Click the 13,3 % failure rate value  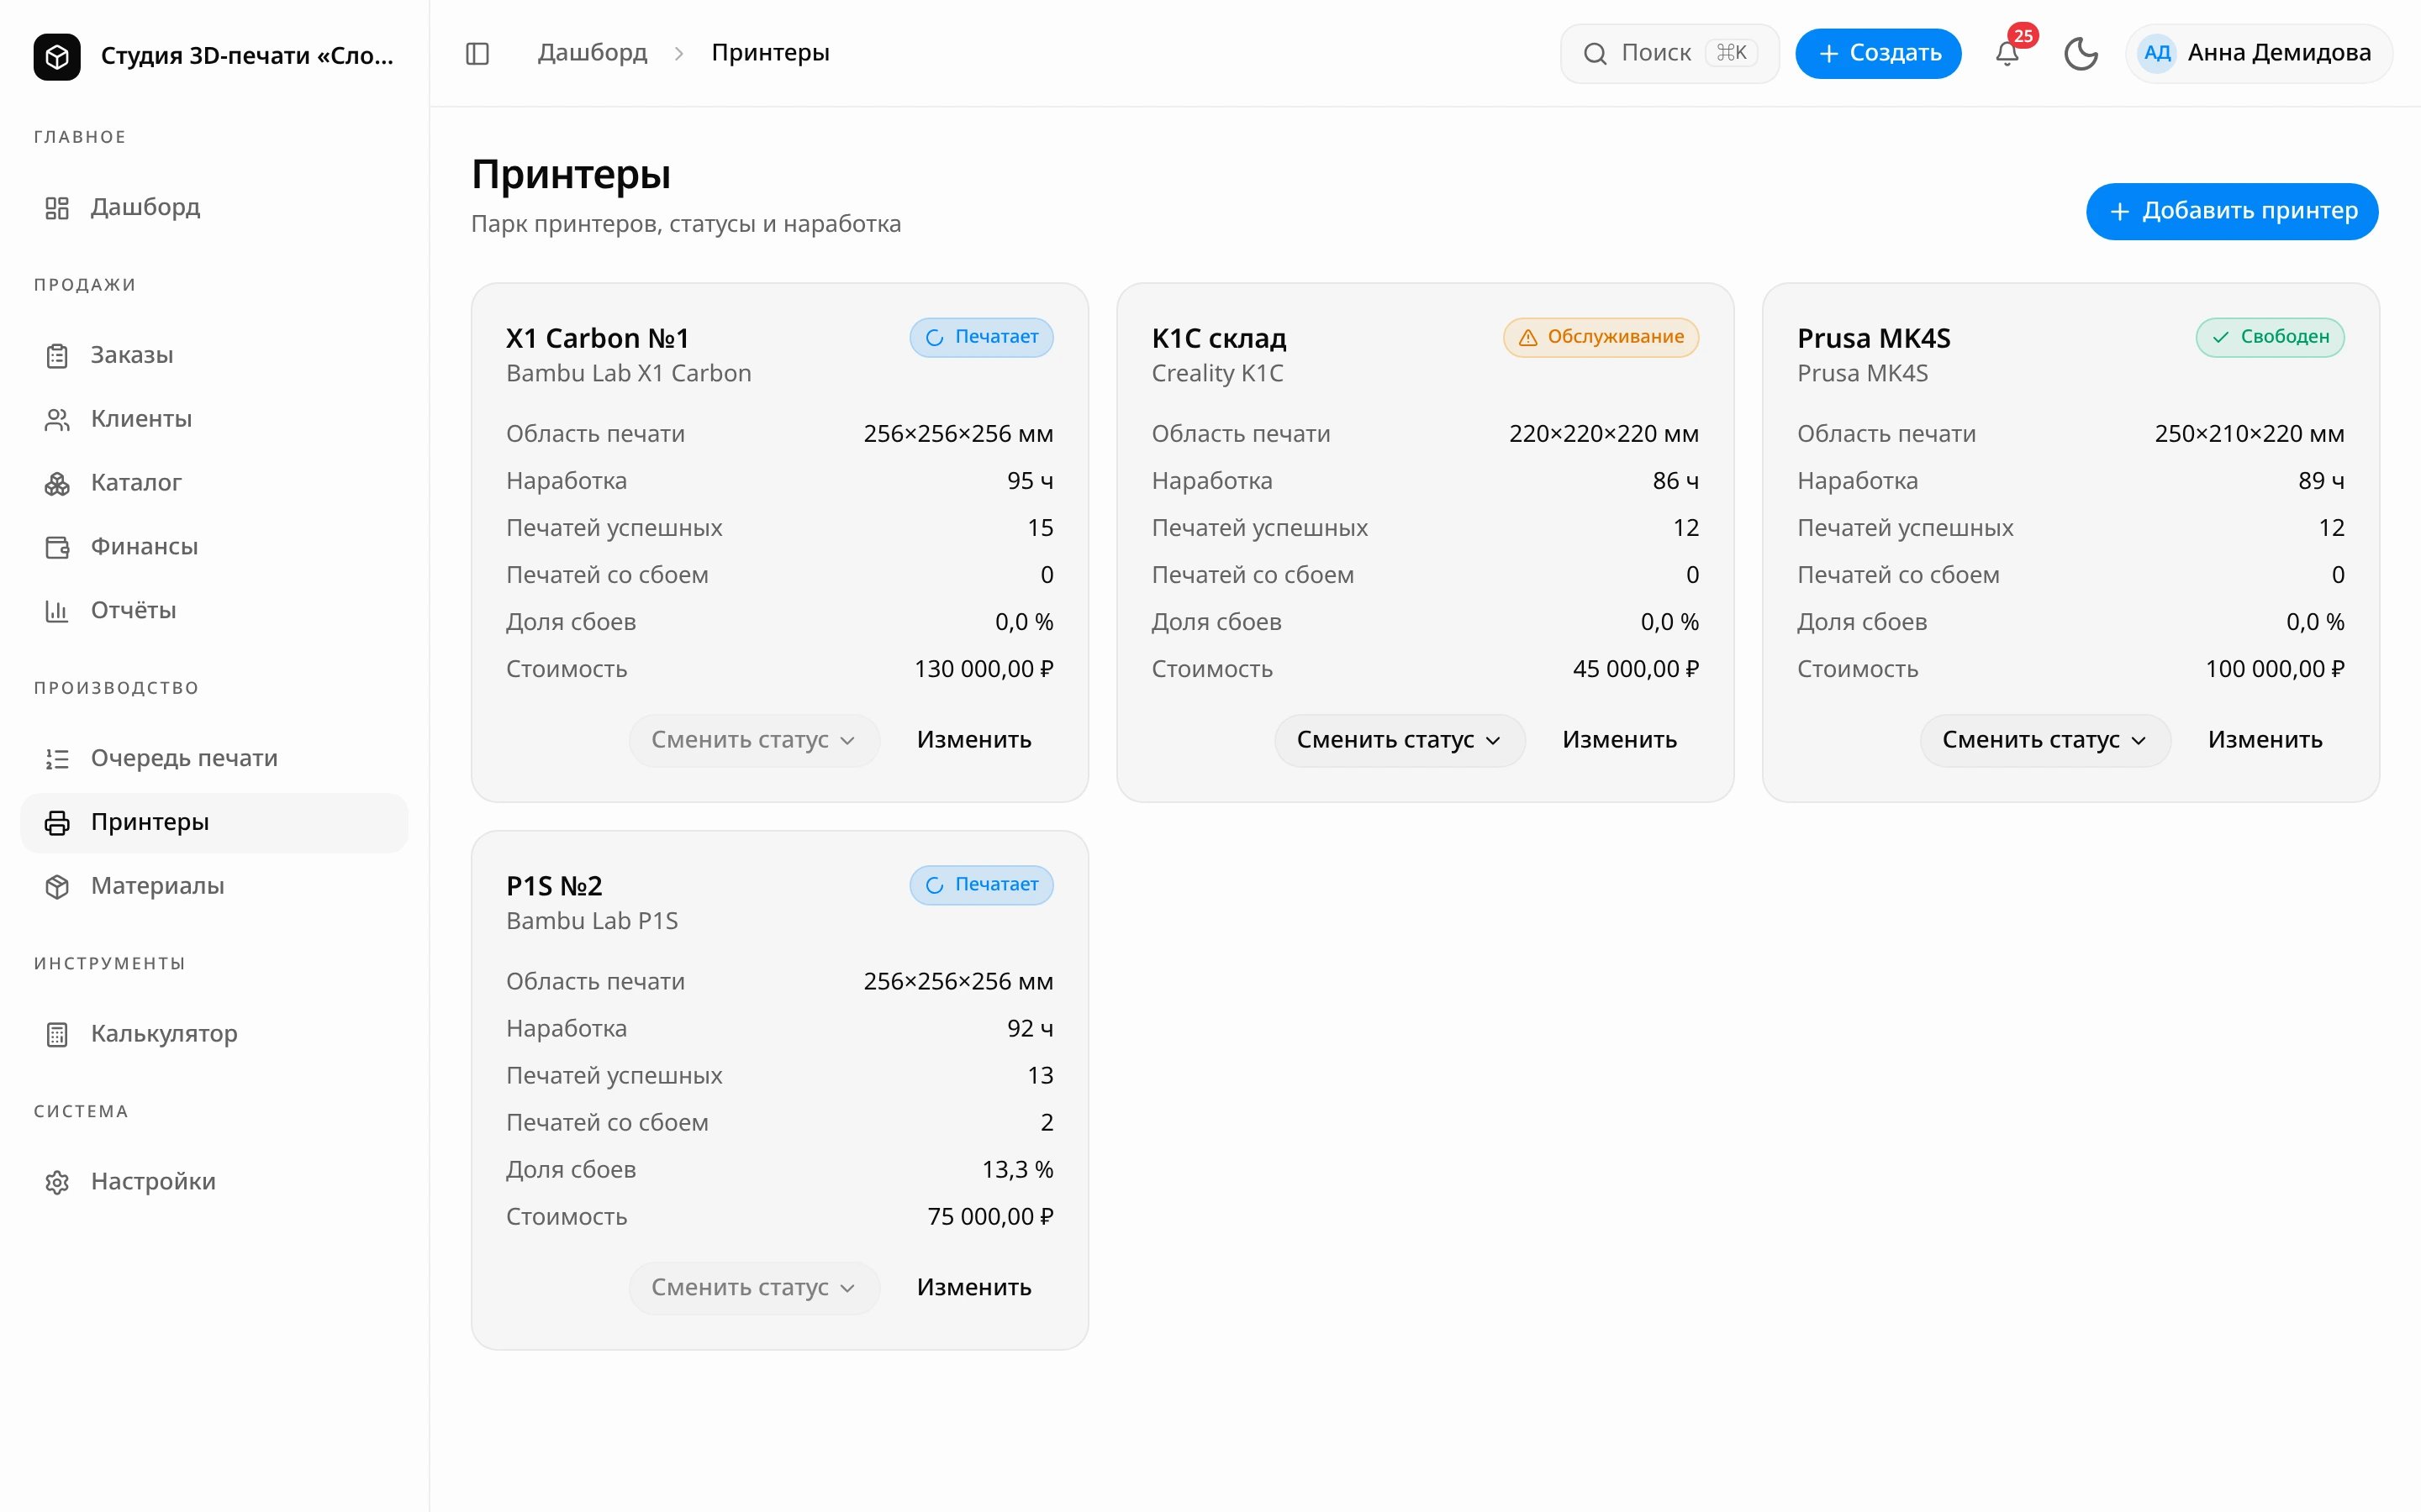pyautogui.click(x=1017, y=1170)
